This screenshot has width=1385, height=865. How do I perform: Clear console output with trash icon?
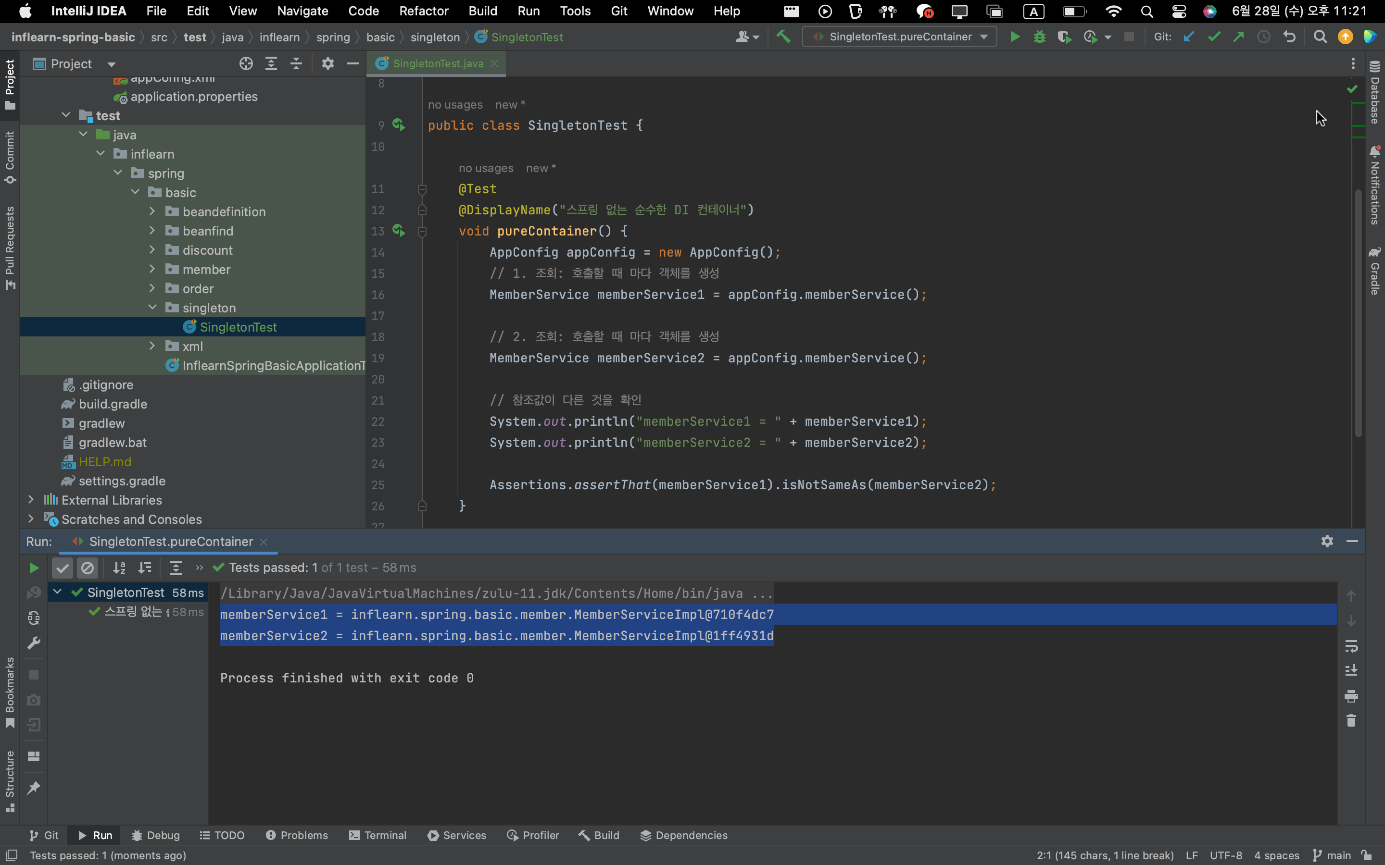[x=1351, y=721]
